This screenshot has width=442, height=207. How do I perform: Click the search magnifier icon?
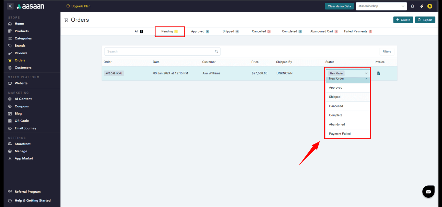pyautogui.click(x=216, y=51)
